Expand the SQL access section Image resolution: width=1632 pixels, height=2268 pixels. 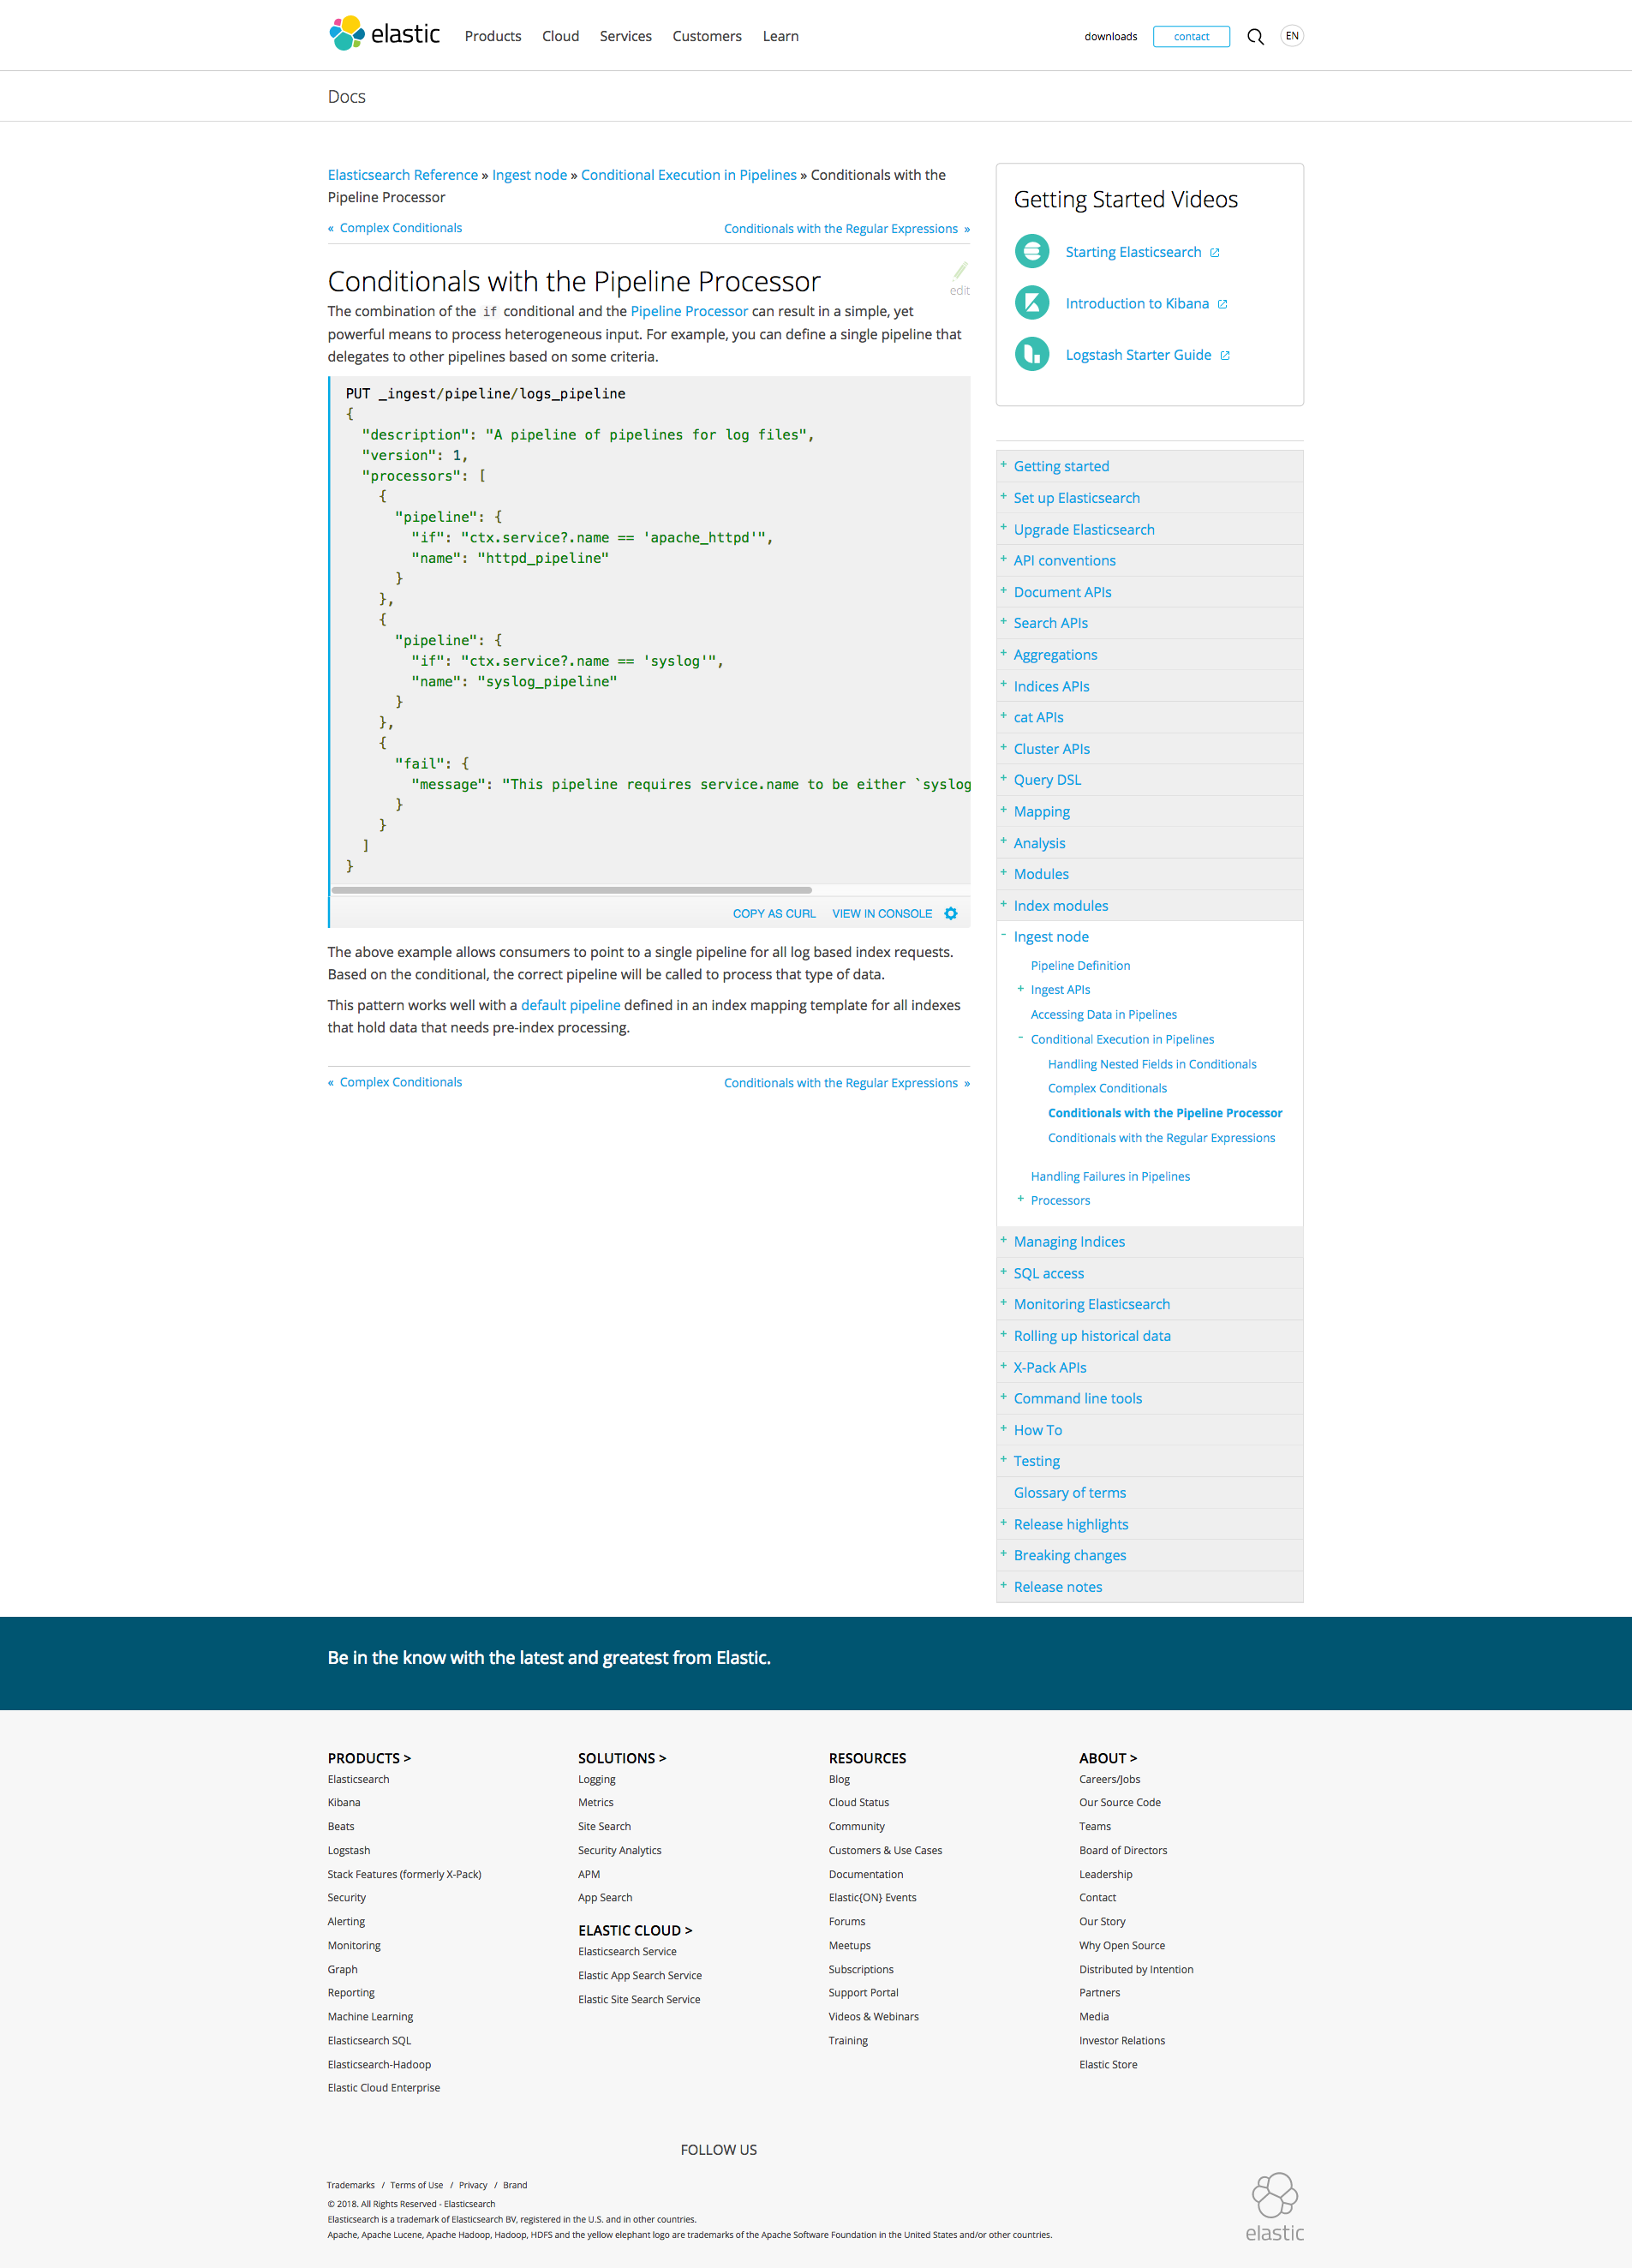tap(1003, 1271)
